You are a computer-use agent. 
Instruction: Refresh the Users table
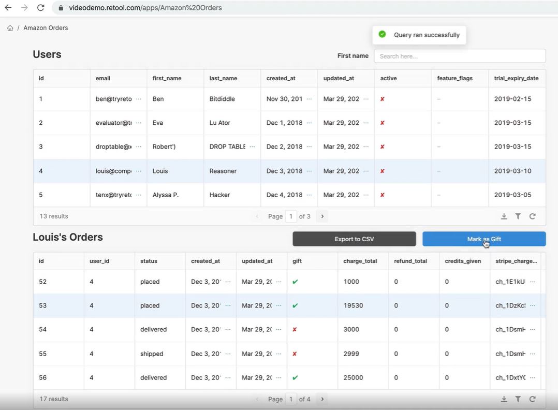[x=532, y=216]
